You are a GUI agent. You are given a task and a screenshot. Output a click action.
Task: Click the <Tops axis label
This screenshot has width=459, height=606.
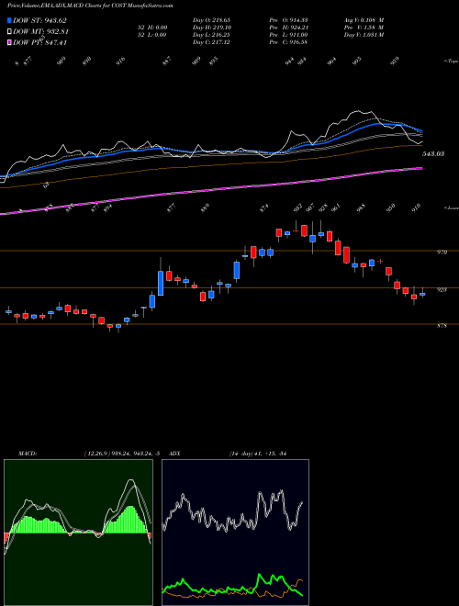[x=451, y=61]
